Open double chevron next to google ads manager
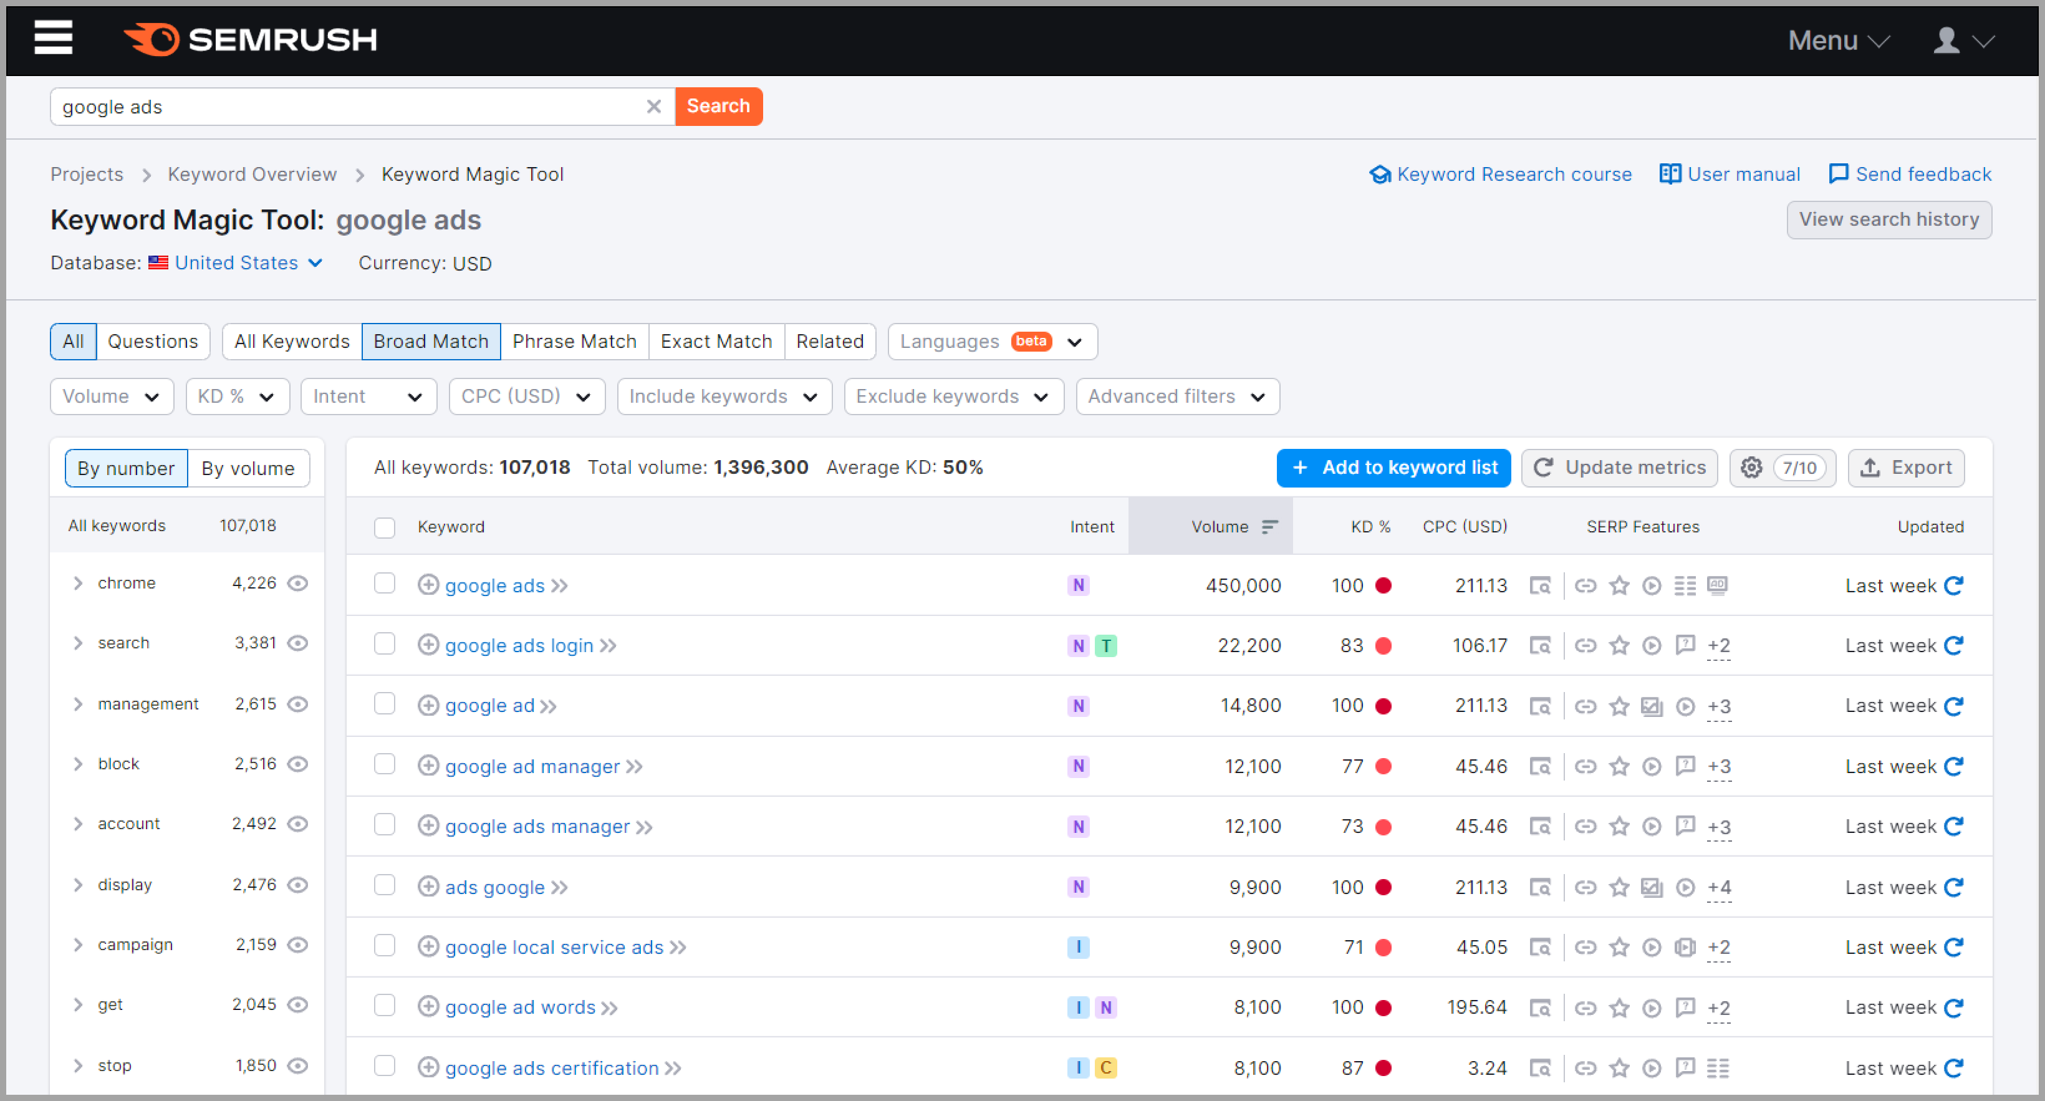 tap(645, 827)
